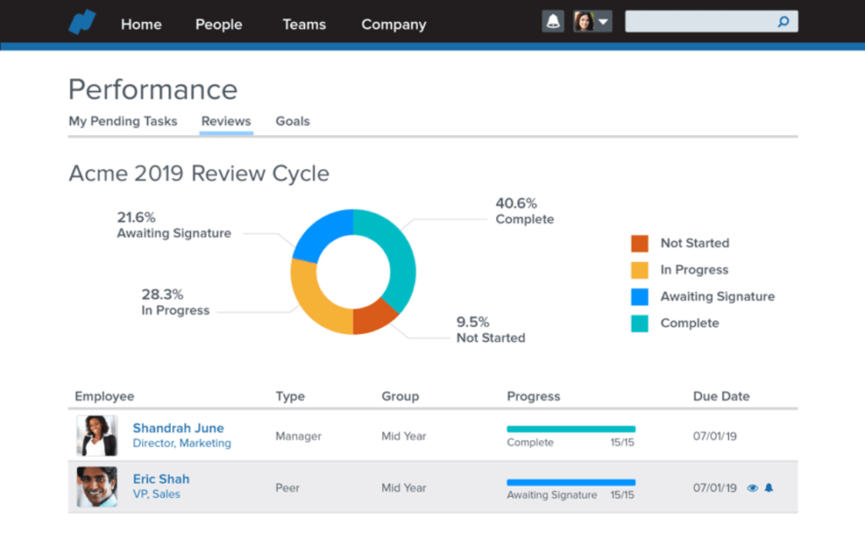Open the Teams menu item
Image resolution: width=865 pixels, height=540 pixels.
[x=304, y=24]
